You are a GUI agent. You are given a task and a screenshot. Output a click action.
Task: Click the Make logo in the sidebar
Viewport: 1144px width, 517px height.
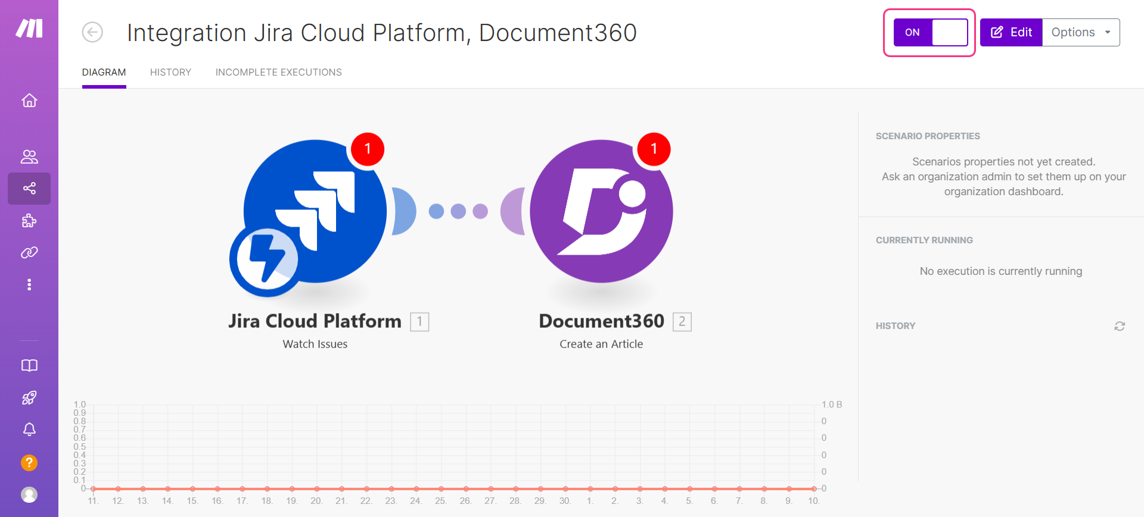point(29,28)
